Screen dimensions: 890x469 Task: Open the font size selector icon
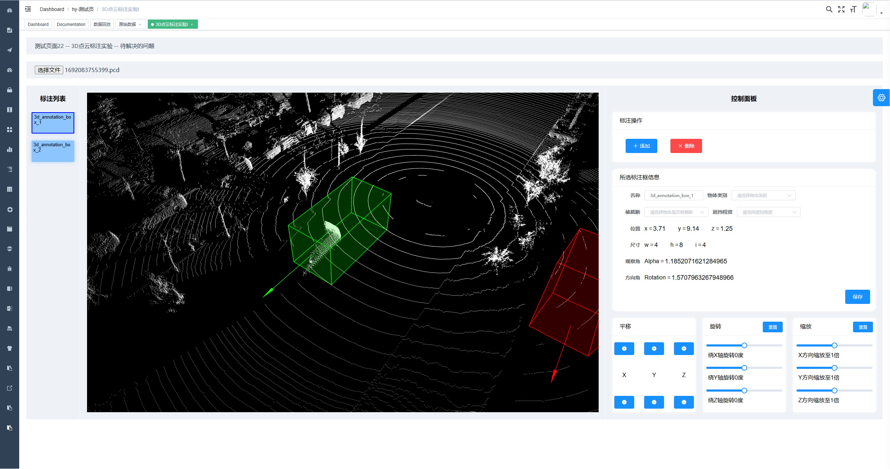[853, 9]
